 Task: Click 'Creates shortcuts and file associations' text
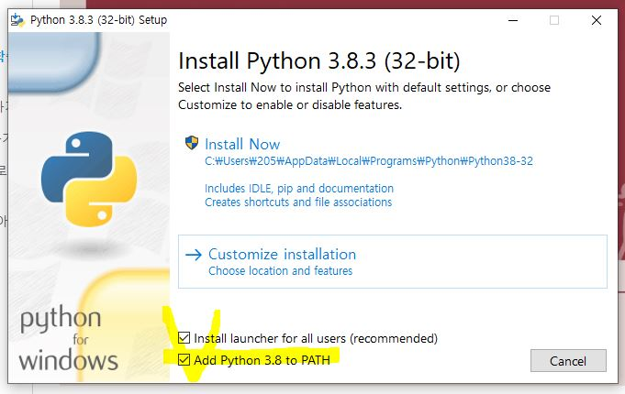pos(298,202)
